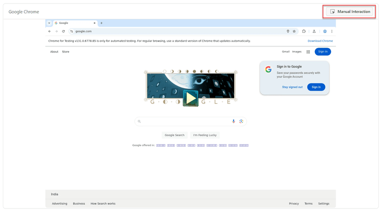Close the Google tab

pos(94,23)
